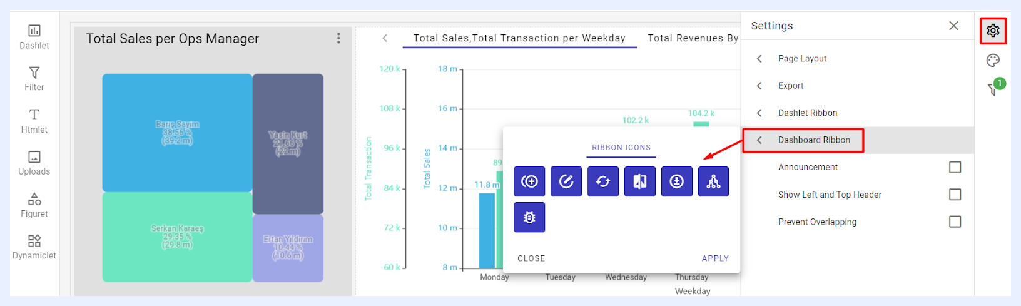
Task: Click the download ribbon icon
Action: click(x=677, y=181)
